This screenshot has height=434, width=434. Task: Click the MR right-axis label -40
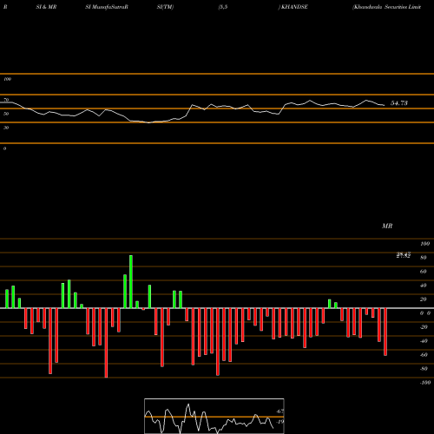[424, 341]
